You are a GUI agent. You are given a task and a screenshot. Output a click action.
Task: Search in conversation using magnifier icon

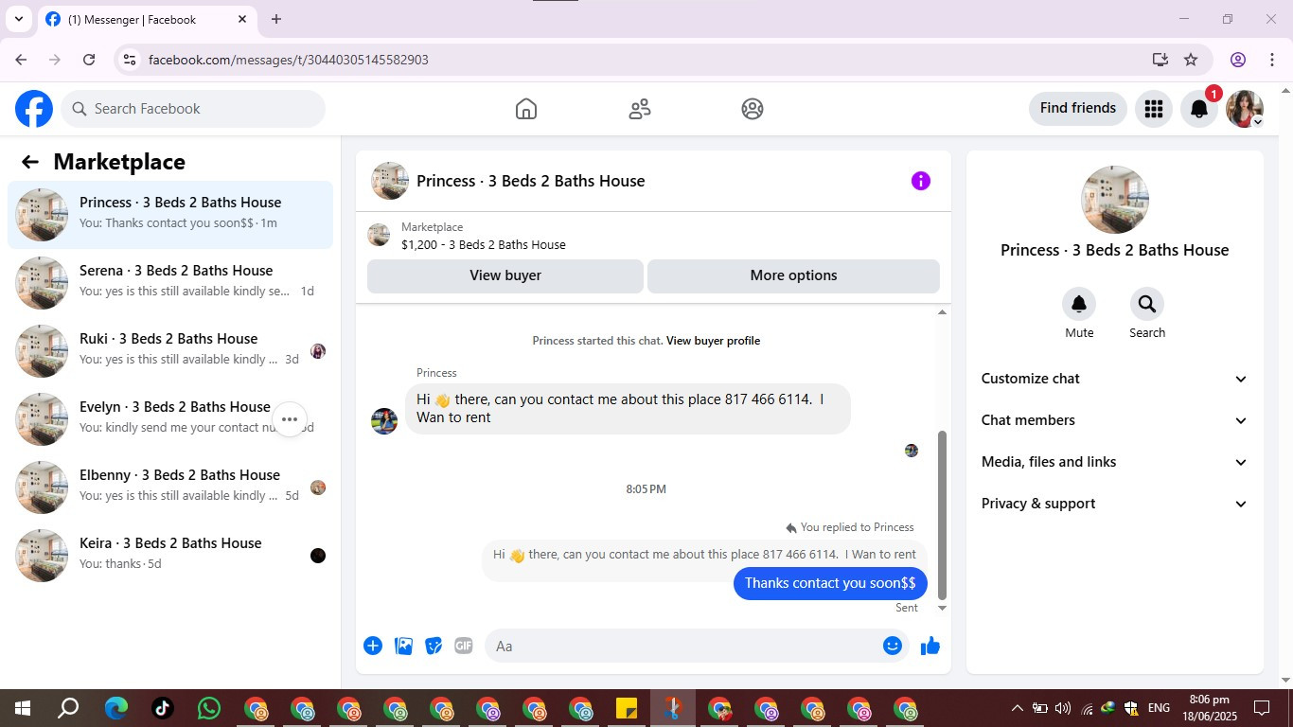(1147, 304)
